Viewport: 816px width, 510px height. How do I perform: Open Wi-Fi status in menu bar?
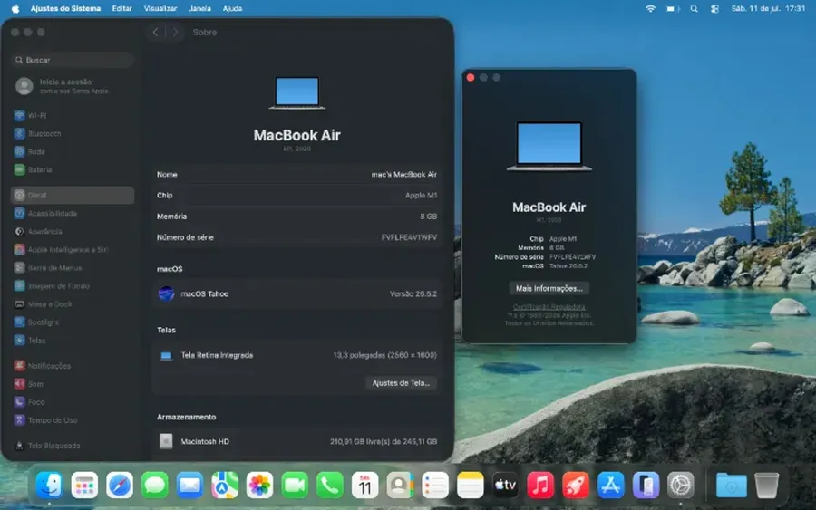(x=650, y=8)
